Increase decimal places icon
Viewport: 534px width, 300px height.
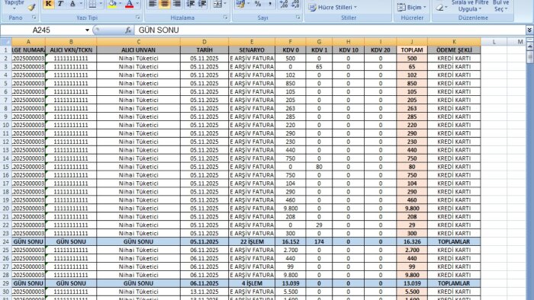(283, 4)
